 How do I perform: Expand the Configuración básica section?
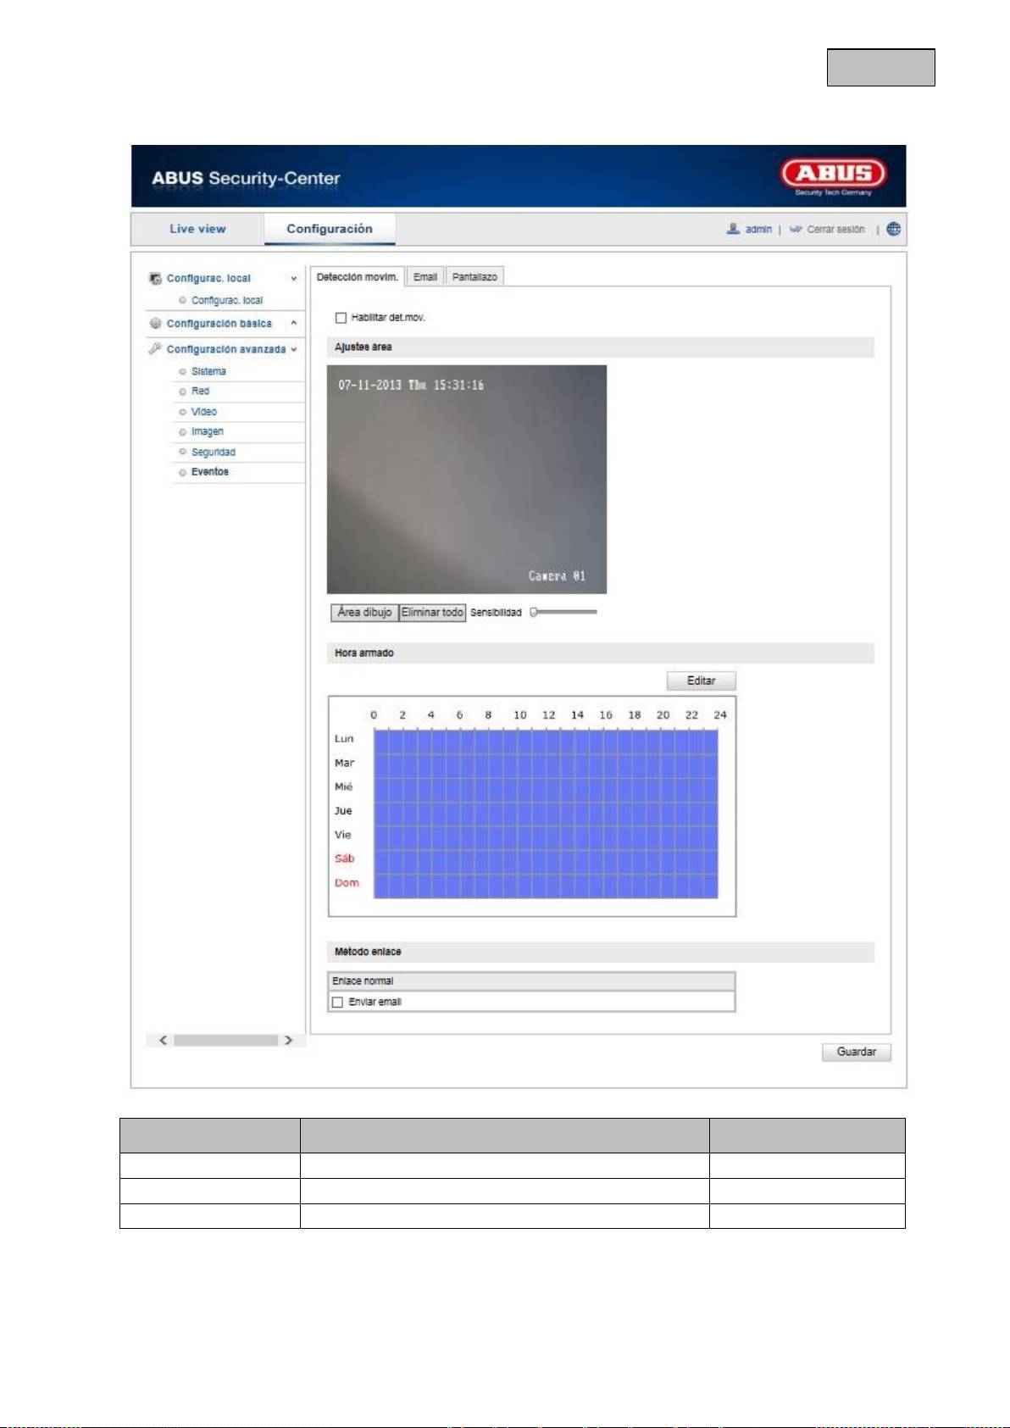(x=294, y=323)
